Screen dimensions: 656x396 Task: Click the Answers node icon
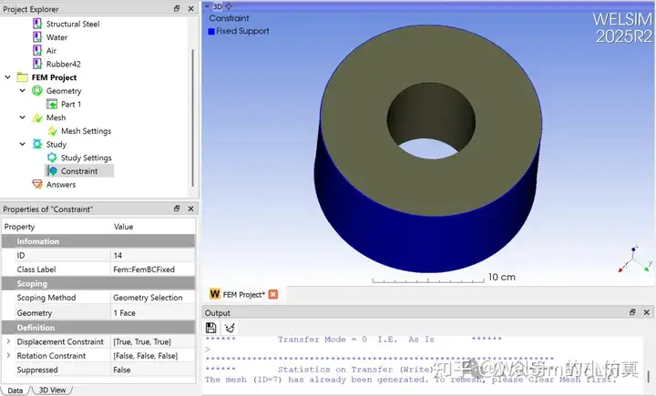(x=37, y=185)
